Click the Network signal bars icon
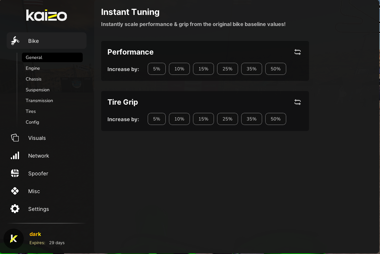 [x=15, y=155]
